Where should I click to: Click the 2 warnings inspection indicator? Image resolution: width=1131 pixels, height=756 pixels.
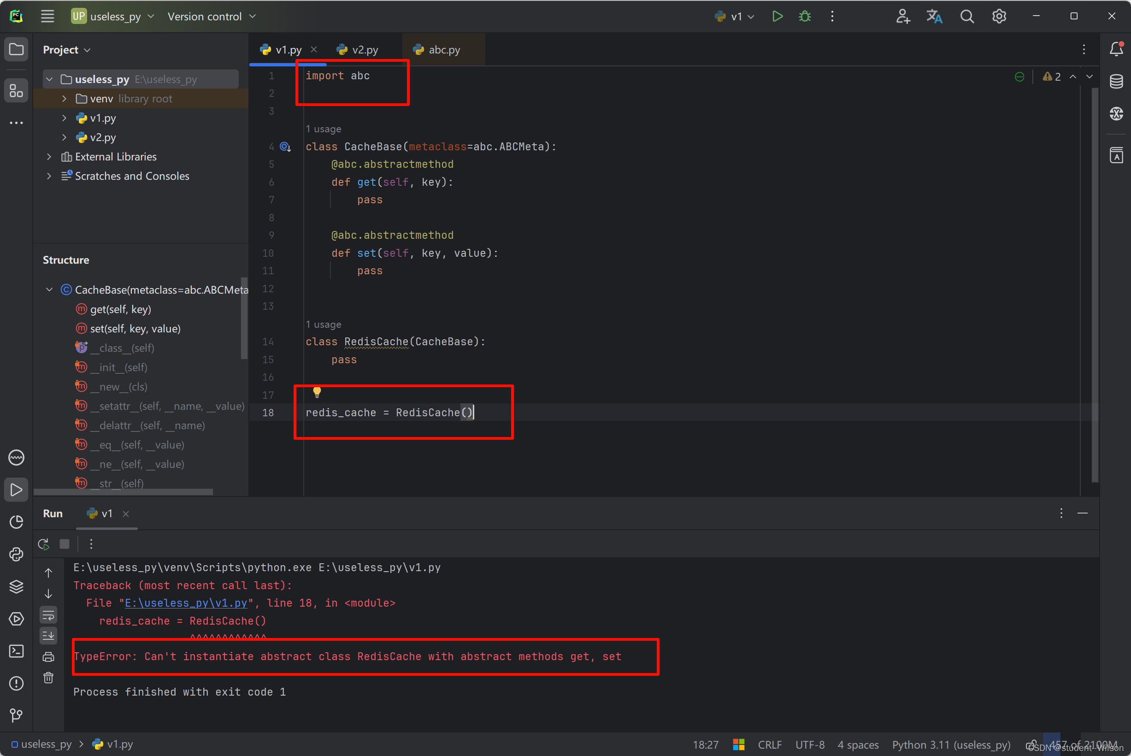point(1051,77)
